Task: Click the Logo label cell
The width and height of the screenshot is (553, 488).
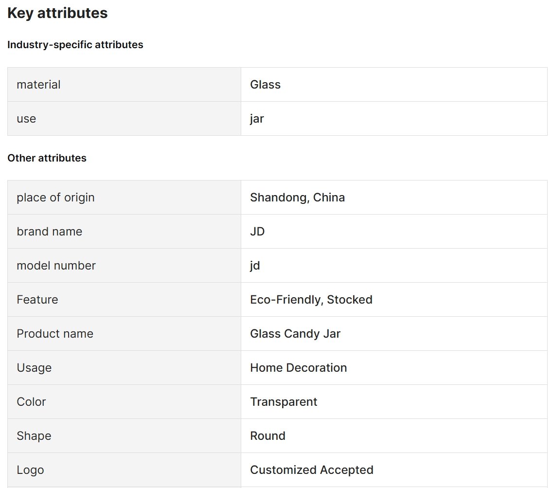Action: tap(124, 470)
